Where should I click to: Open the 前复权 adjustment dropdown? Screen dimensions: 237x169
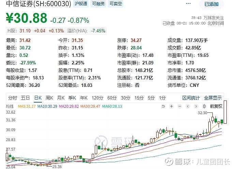click(216, 106)
